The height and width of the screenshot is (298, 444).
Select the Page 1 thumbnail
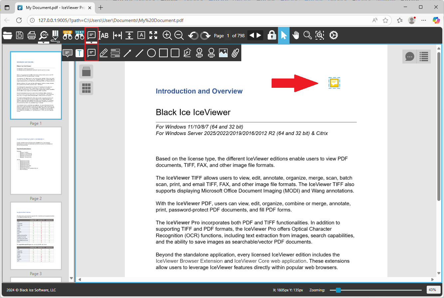click(36, 85)
